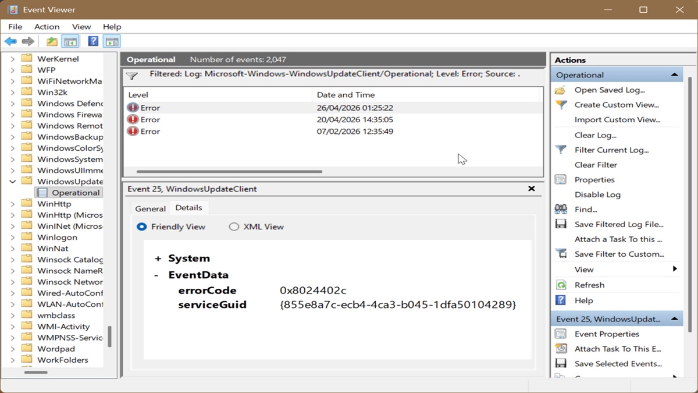
Task: Sort by the Date and Time column header
Action: coord(426,95)
